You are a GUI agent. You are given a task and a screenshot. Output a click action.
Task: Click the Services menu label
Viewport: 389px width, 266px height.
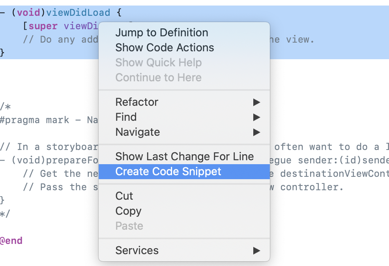(x=137, y=251)
